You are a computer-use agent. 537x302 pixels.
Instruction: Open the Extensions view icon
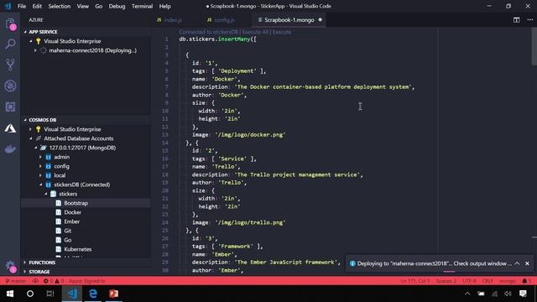click(x=10, y=107)
